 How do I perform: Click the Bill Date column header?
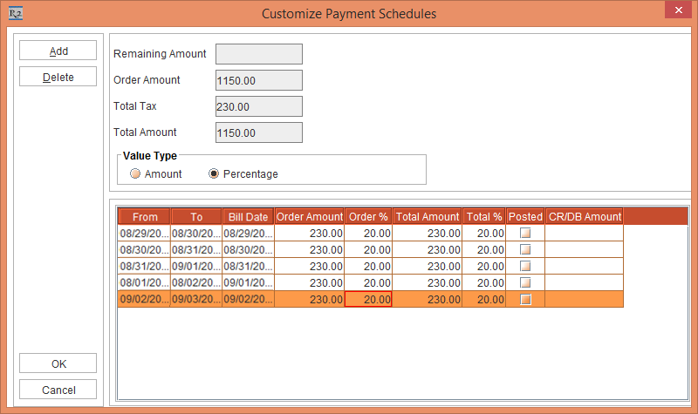click(248, 217)
